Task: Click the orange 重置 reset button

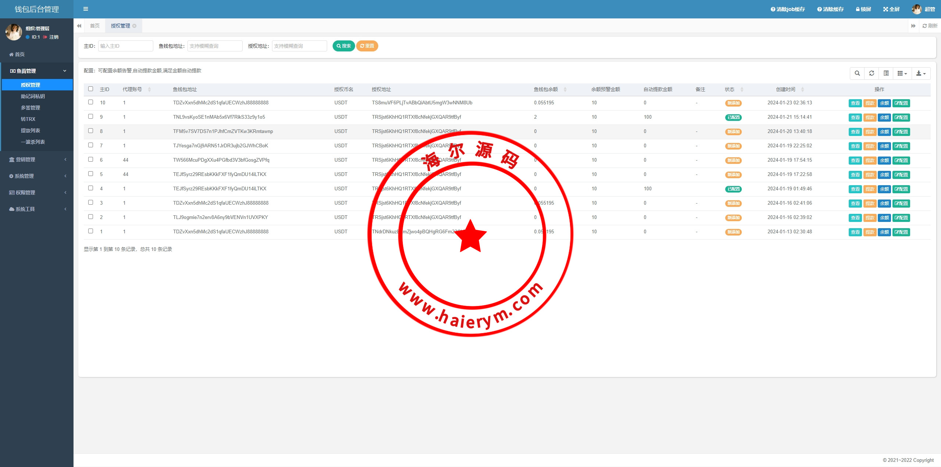Action: [367, 46]
